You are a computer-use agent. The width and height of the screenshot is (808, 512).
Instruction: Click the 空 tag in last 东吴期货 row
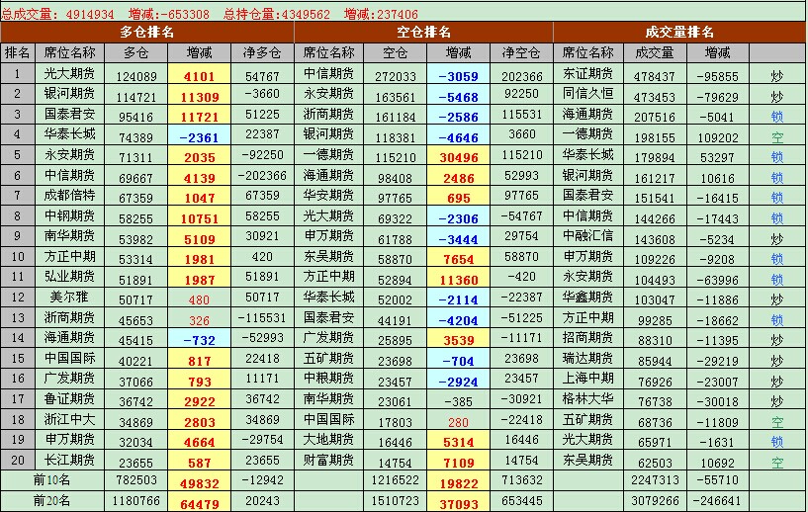[x=777, y=463]
